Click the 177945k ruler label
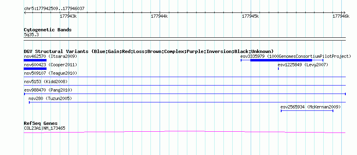Image resolution: width=357 pixels, height=155 pixels. 250,16
